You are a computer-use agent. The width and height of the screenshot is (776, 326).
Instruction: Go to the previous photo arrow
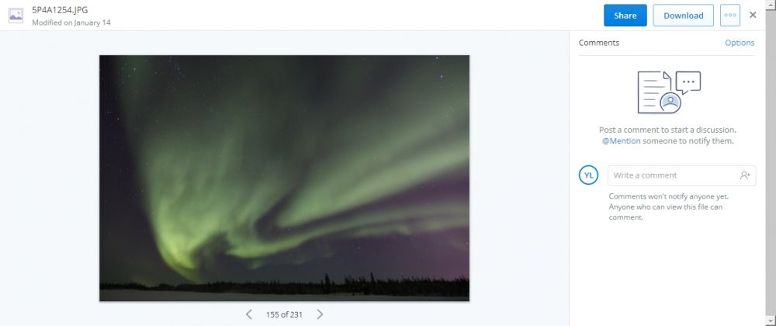click(x=249, y=314)
